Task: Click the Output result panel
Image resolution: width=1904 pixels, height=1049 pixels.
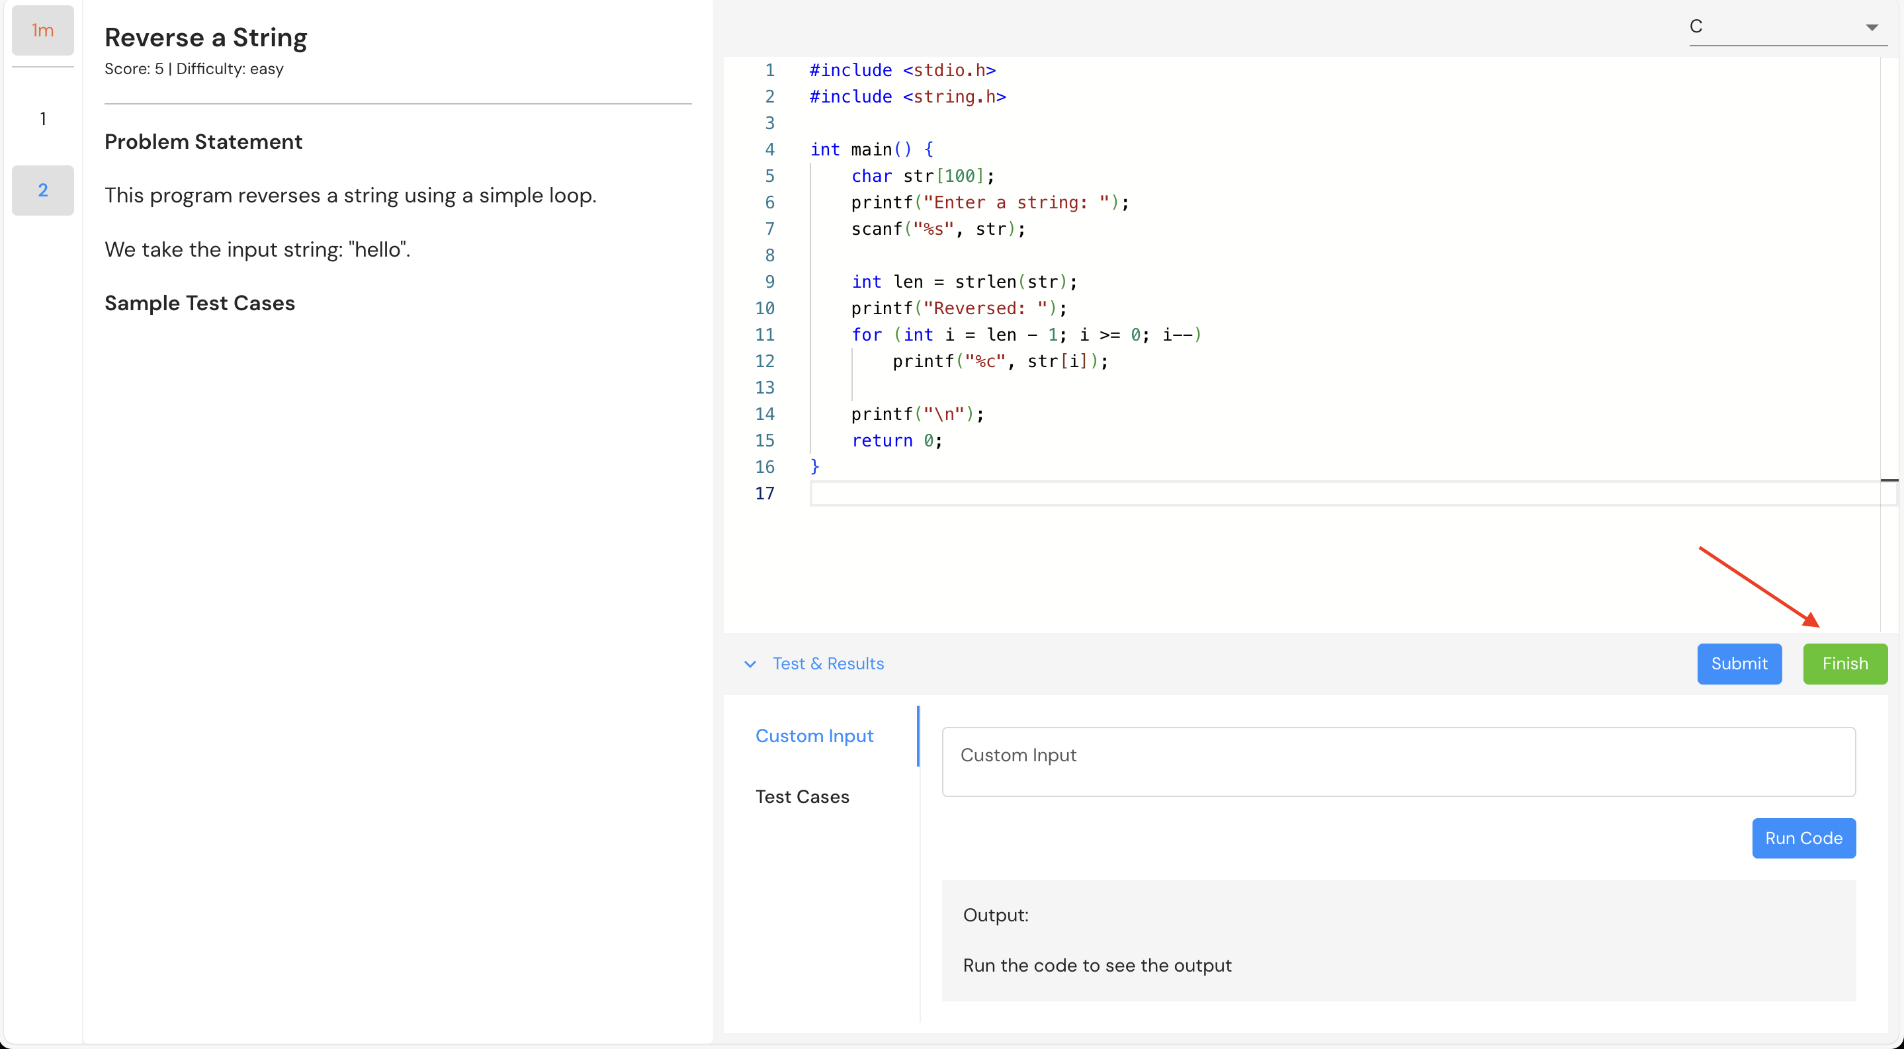Action: [x=1398, y=940]
